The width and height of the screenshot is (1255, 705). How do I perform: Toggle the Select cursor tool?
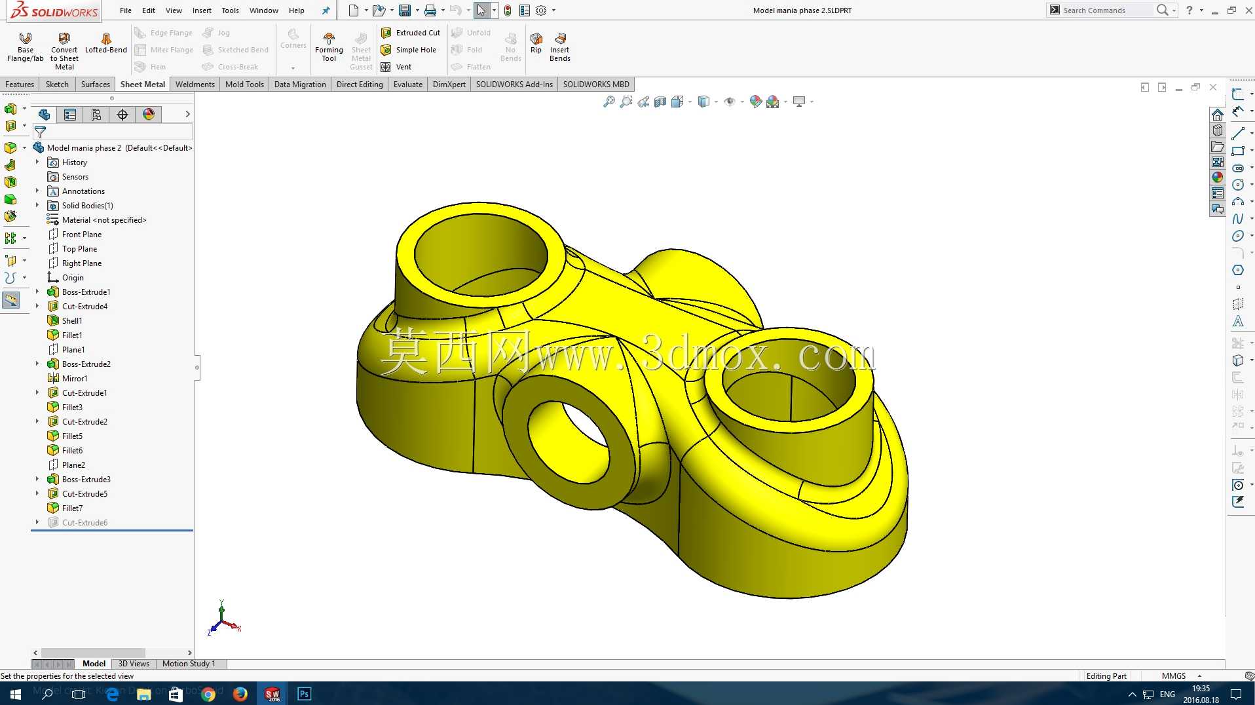click(x=481, y=10)
